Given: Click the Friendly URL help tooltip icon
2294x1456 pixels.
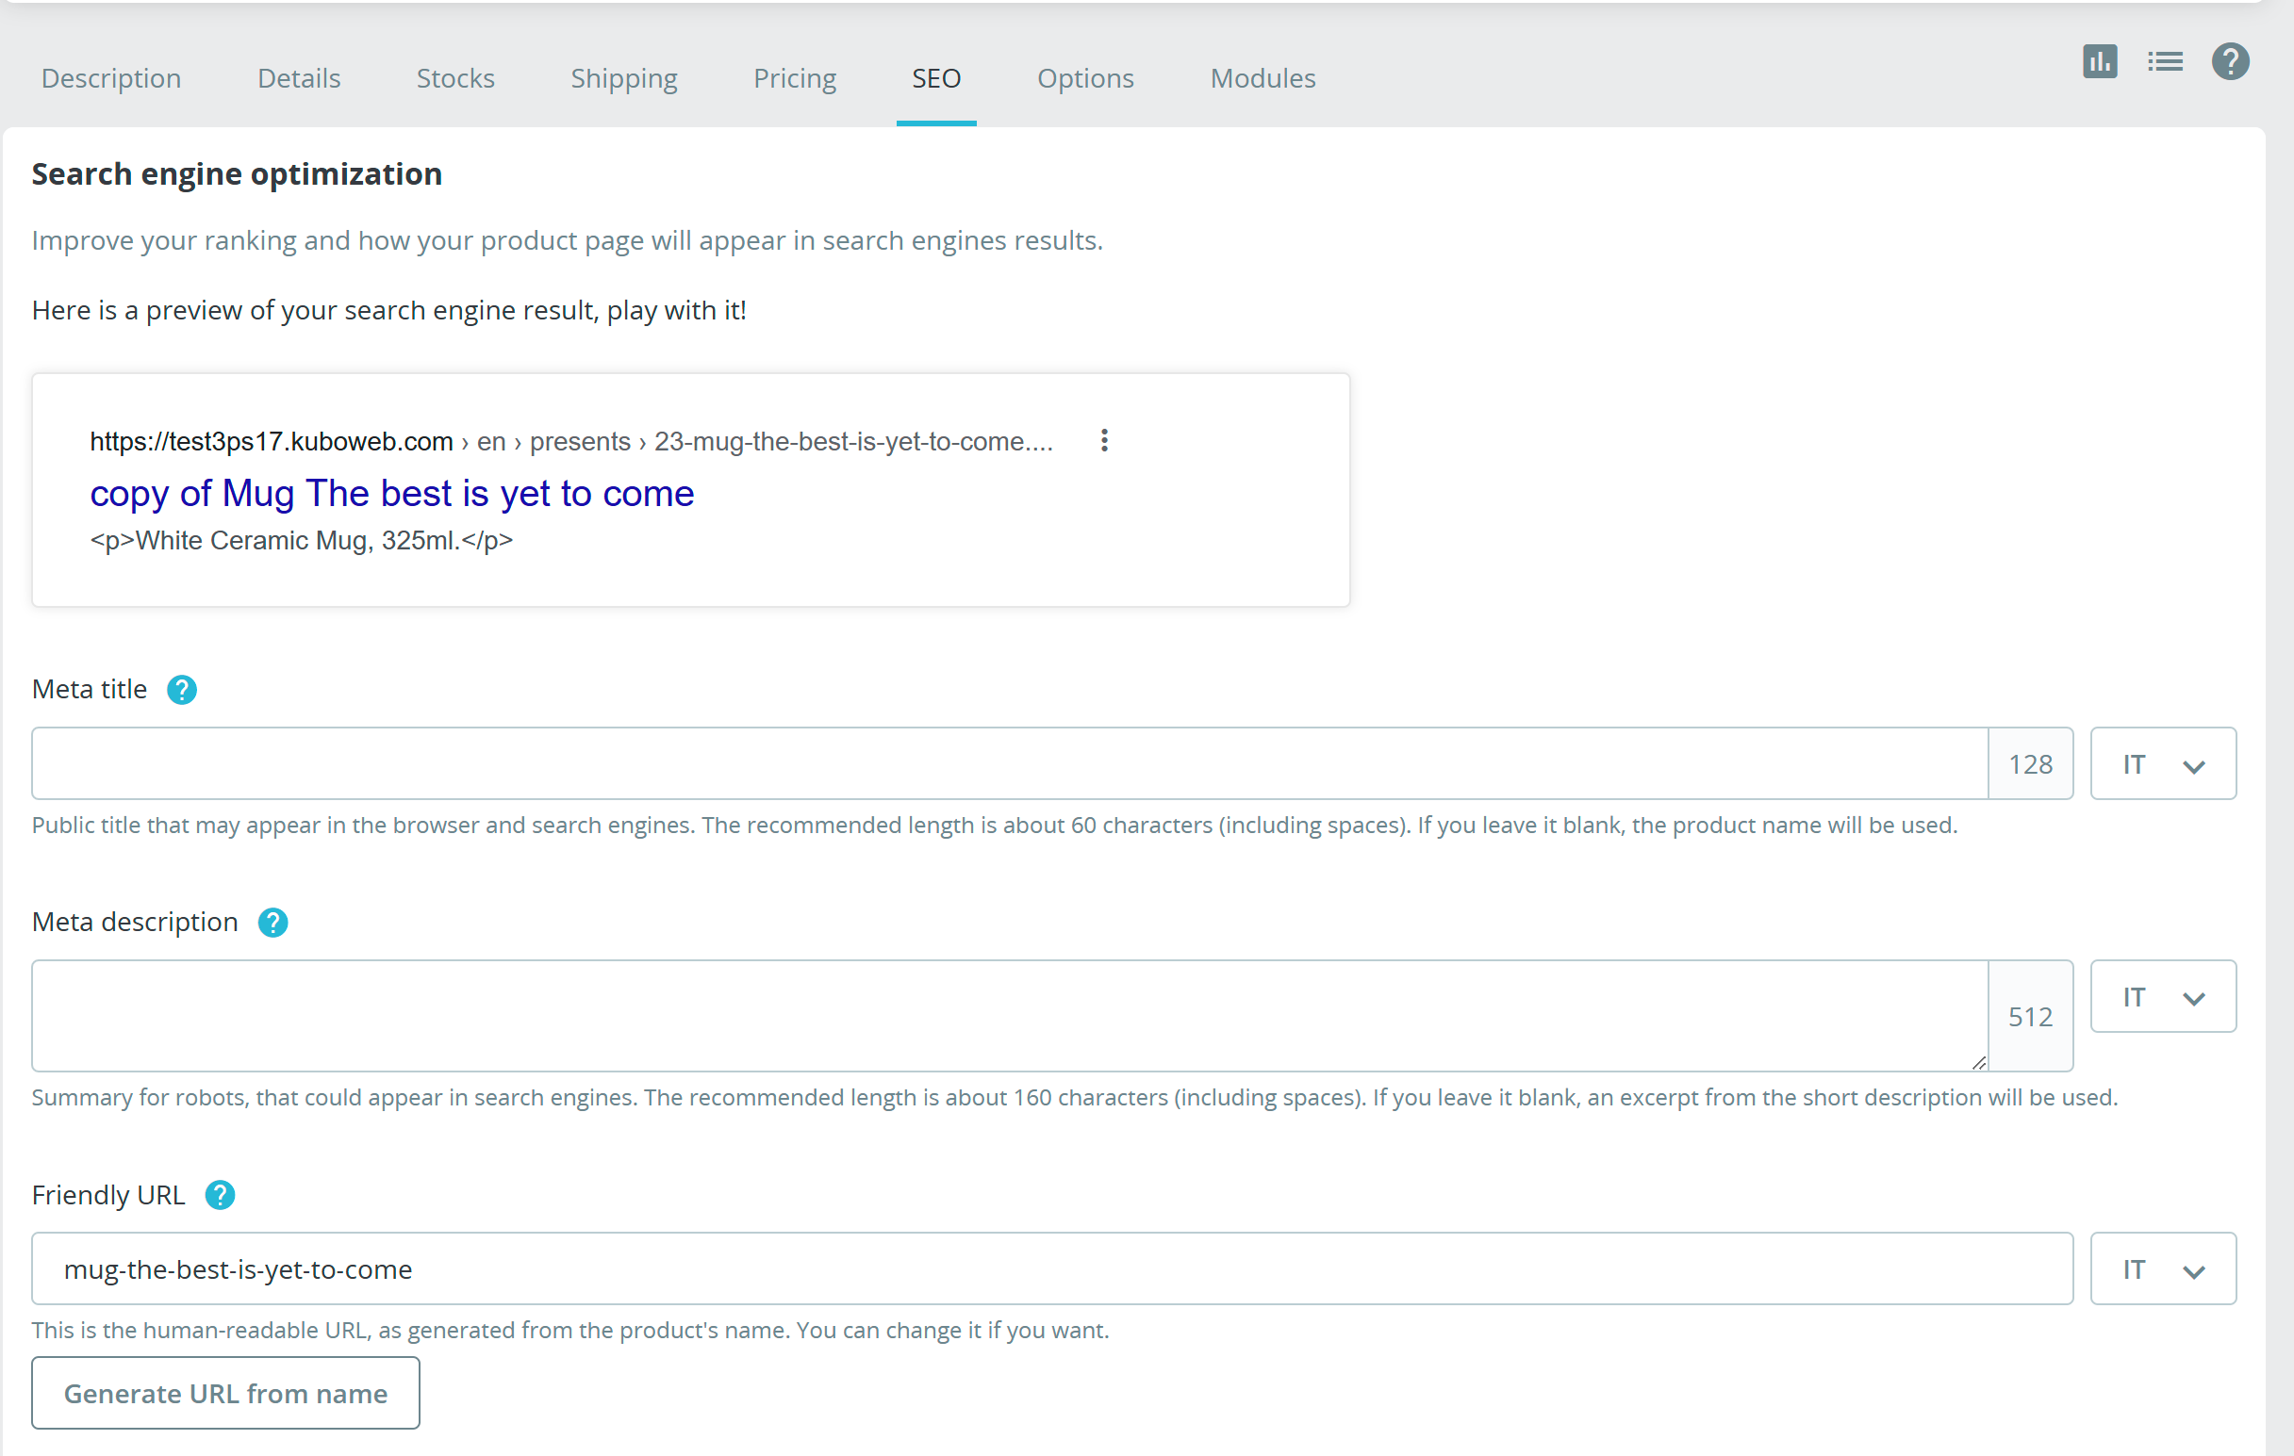Looking at the screenshot, I should pyautogui.click(x=220, y=1194).
